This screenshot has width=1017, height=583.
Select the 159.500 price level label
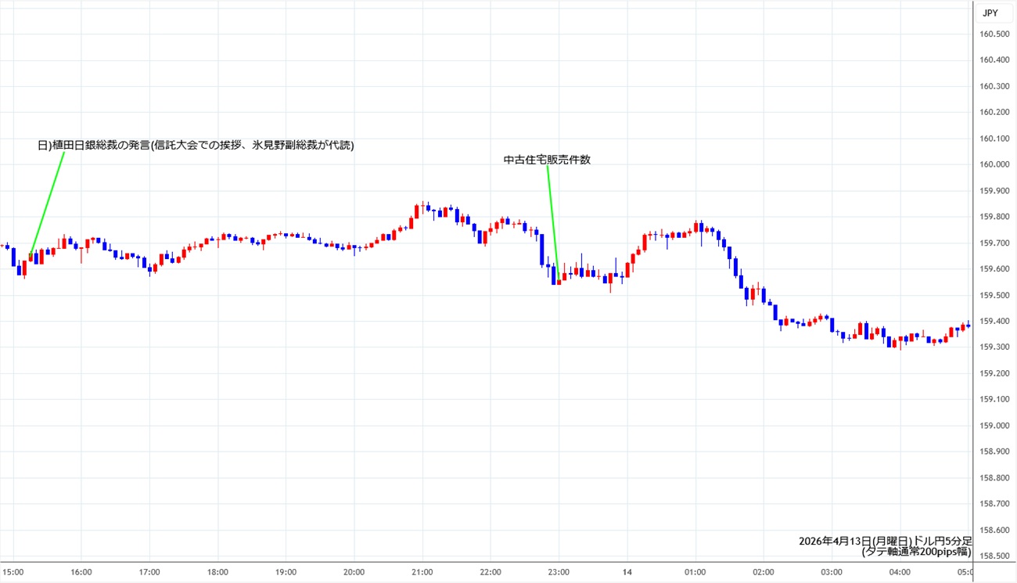tap(993, 295)
